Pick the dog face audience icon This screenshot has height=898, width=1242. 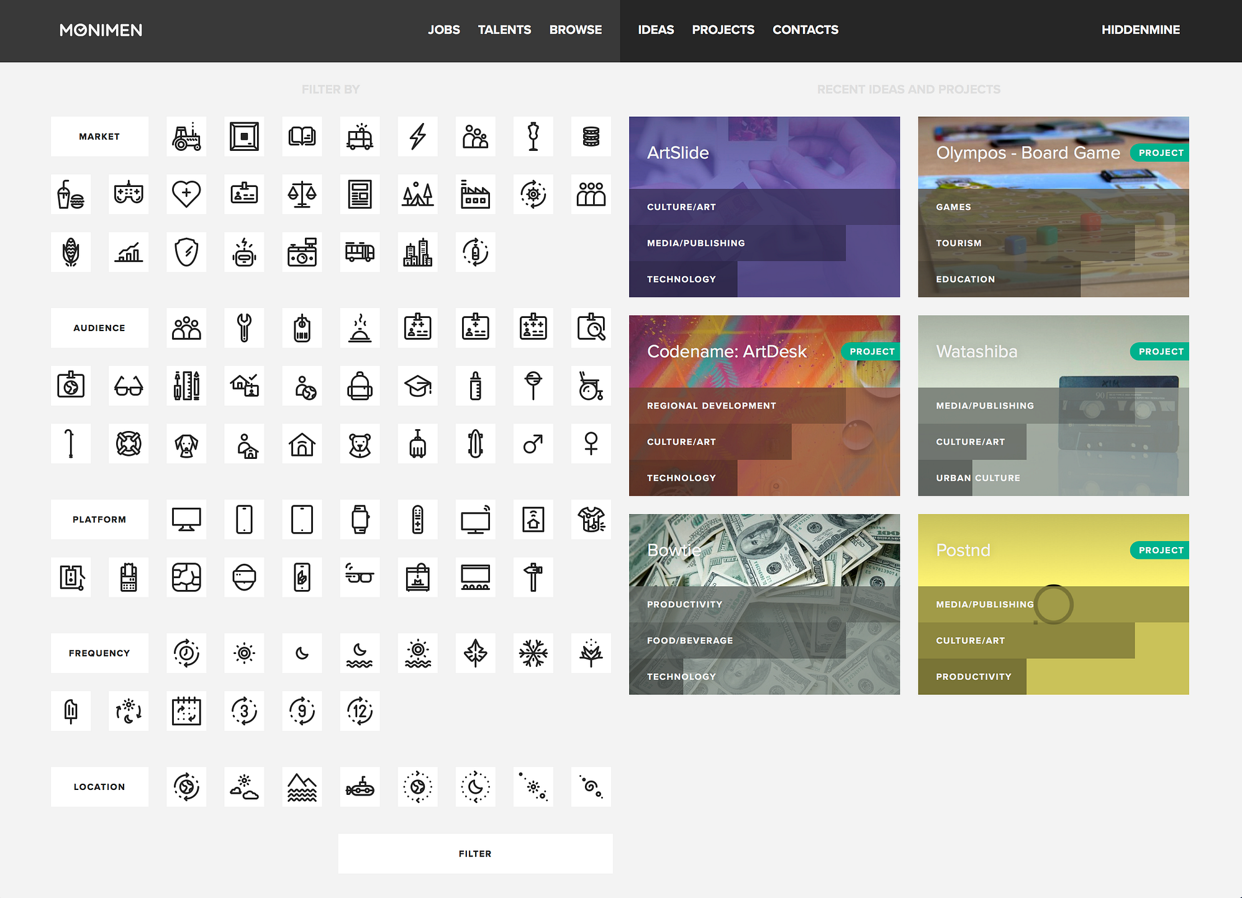[x=186, y=444]
